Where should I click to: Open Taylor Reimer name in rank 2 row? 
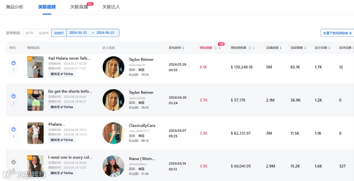click(141, 92)
